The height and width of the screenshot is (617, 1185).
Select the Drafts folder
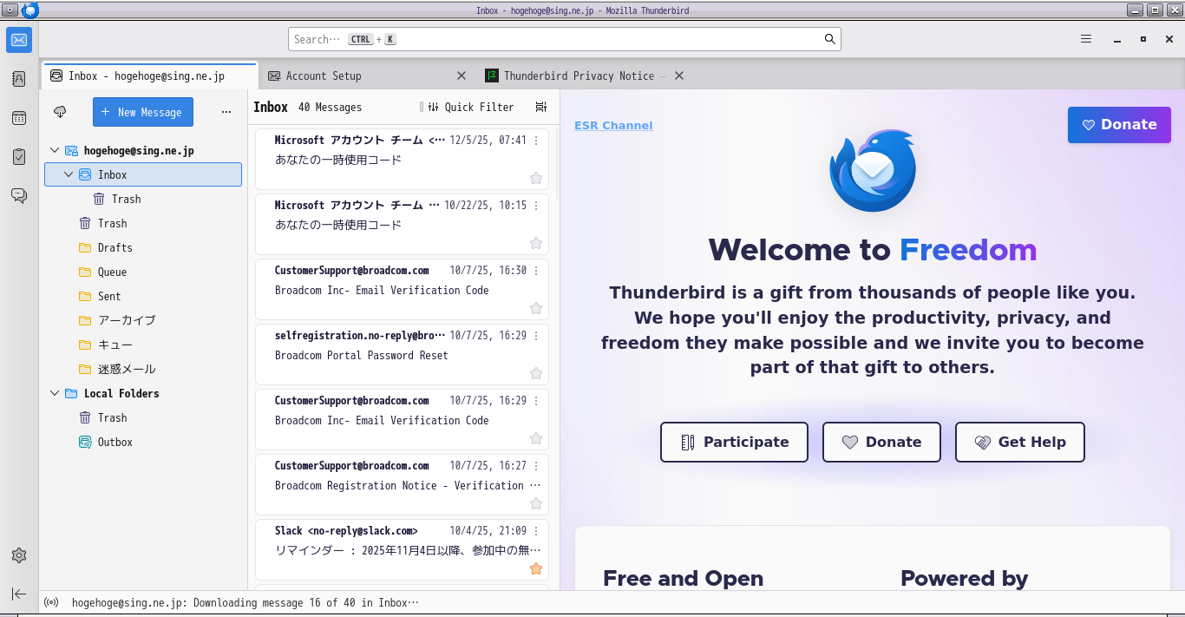tap(143, 247)
